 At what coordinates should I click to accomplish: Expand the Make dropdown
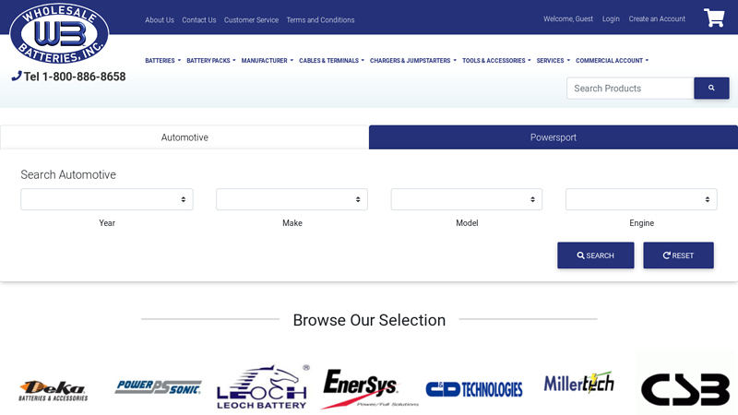292,199
